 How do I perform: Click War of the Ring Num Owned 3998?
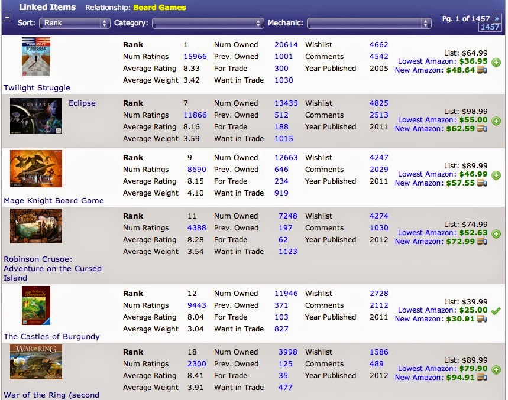(x=288, y=352)
